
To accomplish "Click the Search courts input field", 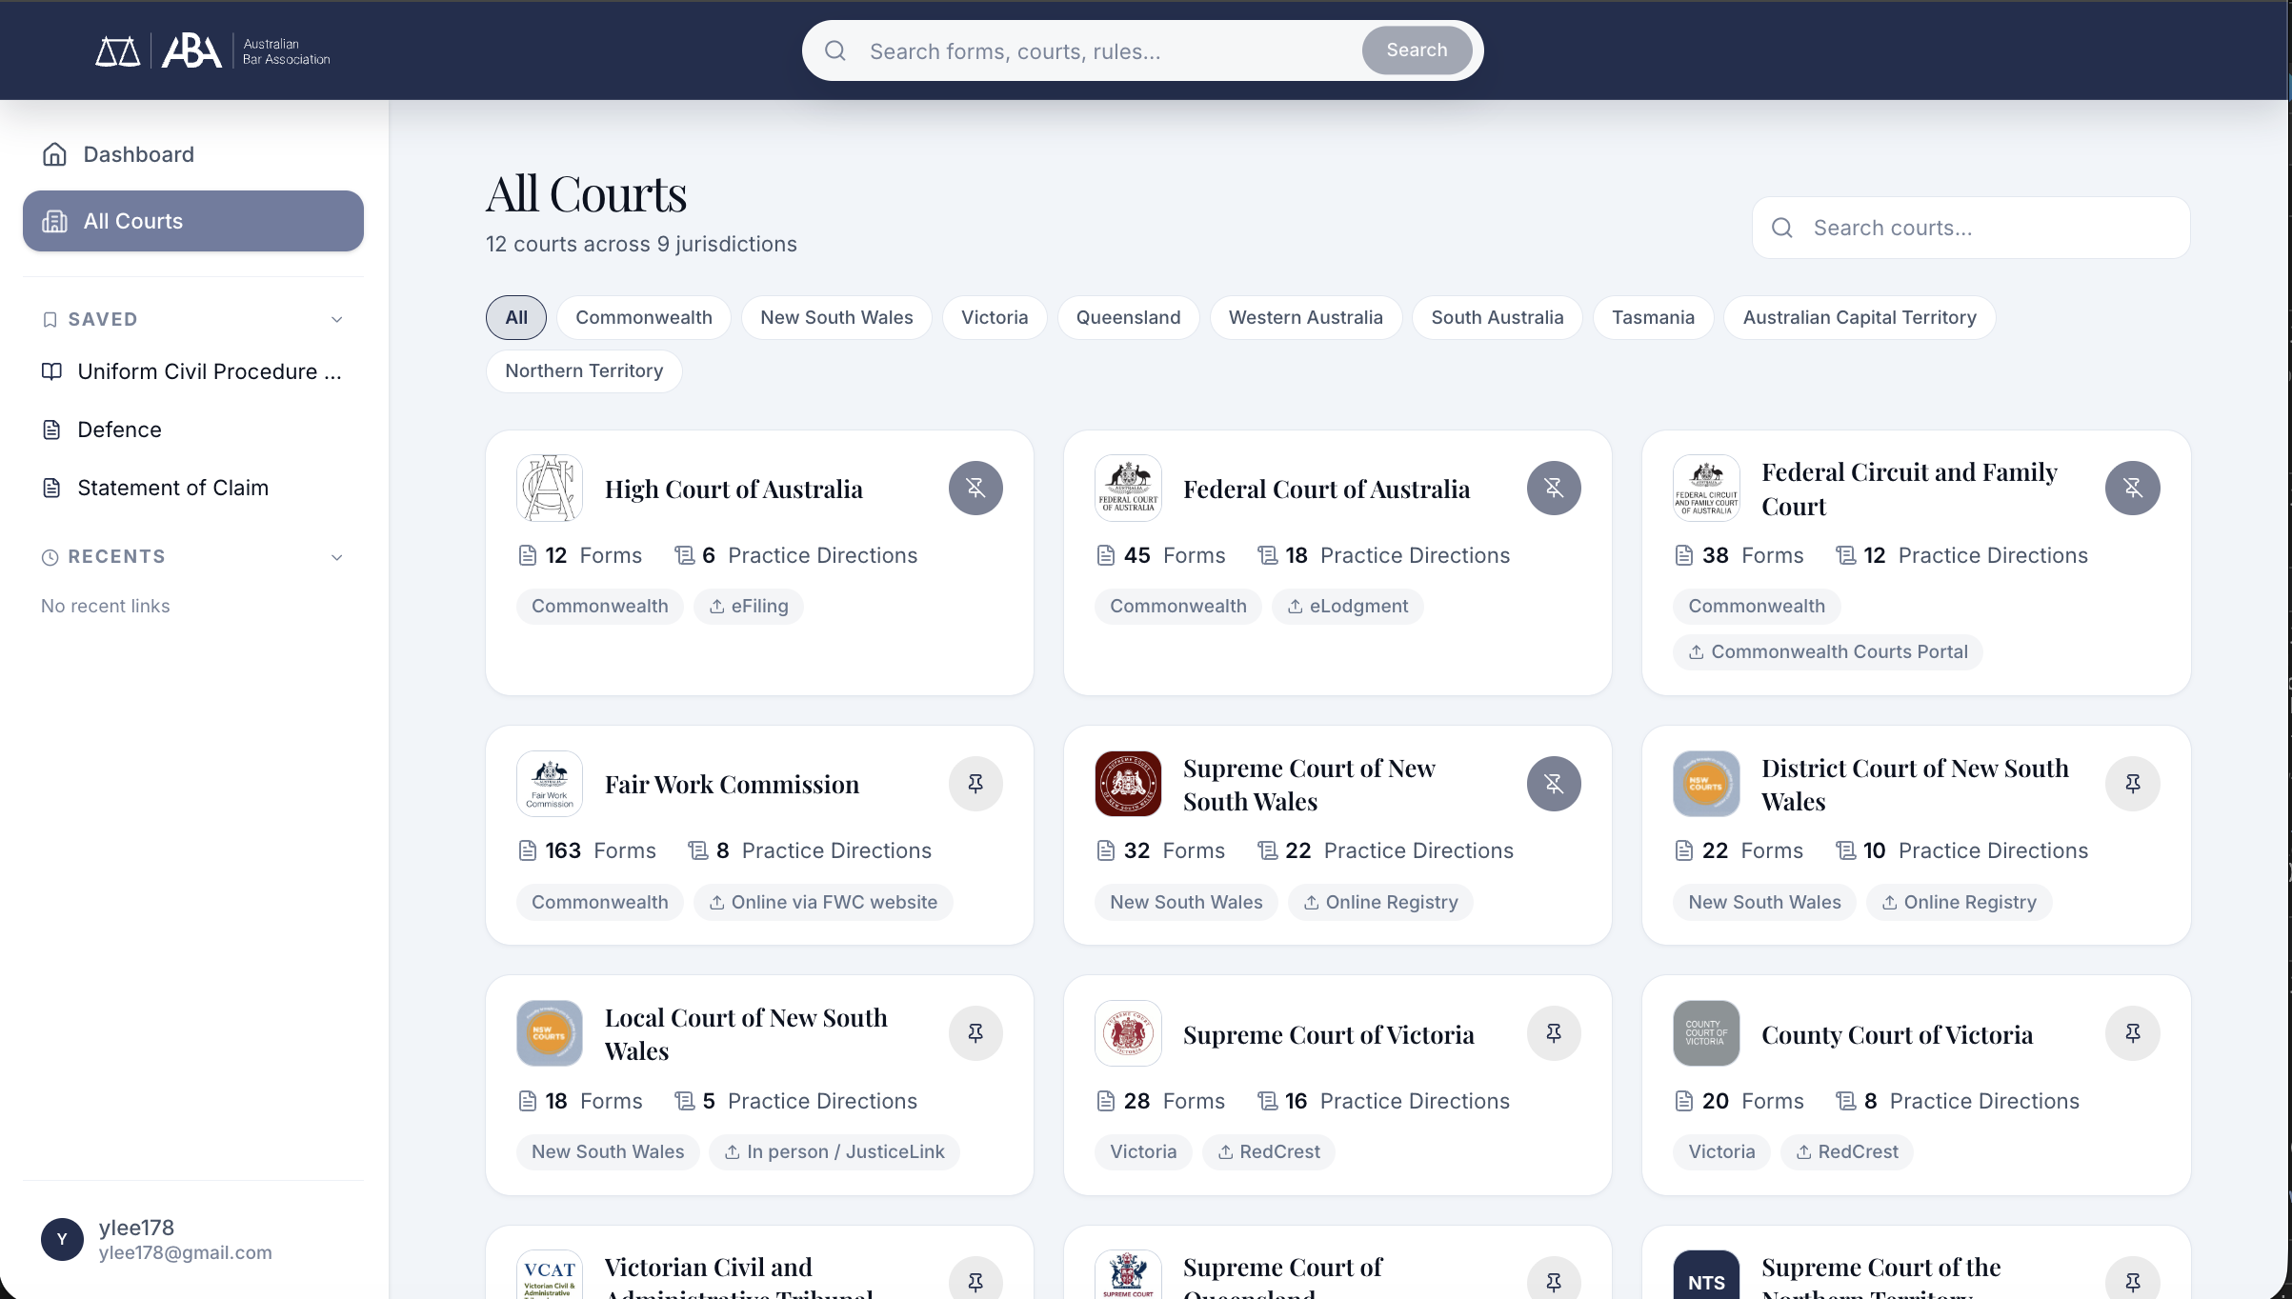I will [x=1970, y=228].
